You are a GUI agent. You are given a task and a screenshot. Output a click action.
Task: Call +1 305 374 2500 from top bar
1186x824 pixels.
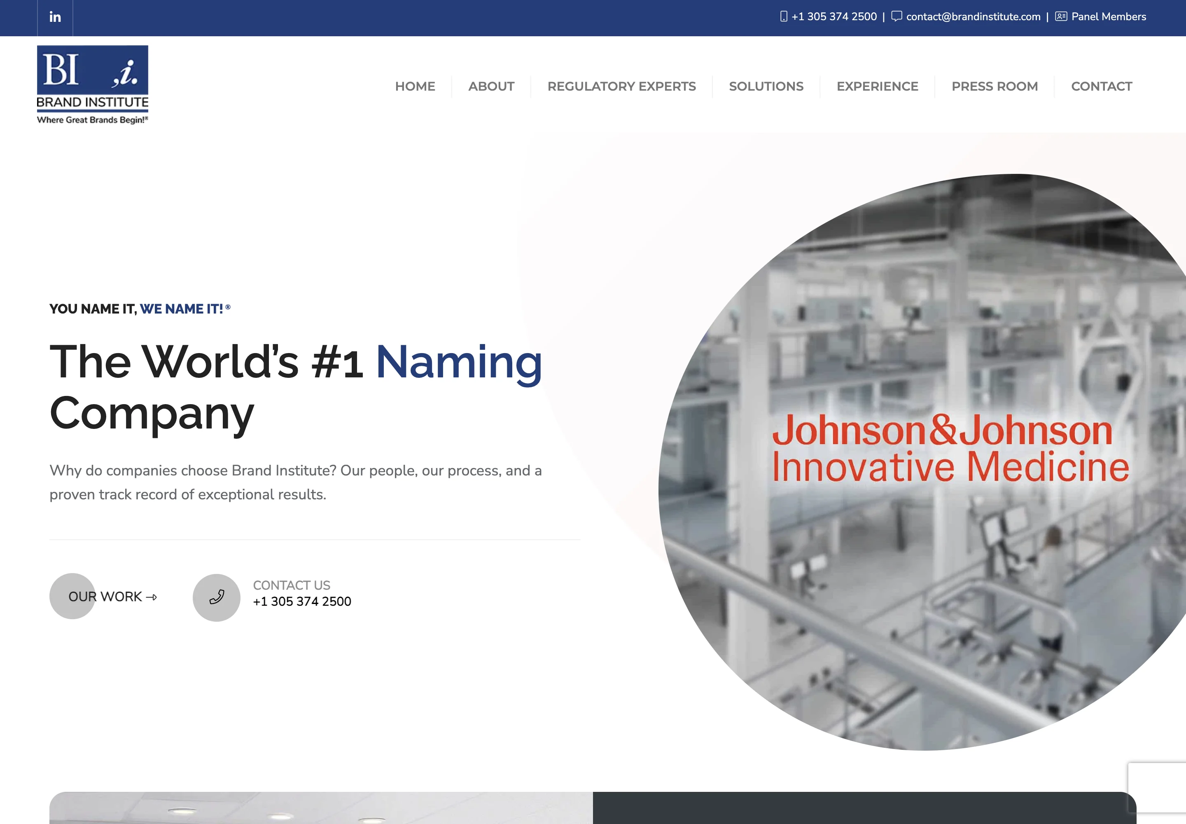(x=834, y=16)
